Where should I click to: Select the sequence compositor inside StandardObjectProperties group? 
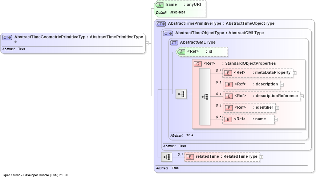[205, 97]
